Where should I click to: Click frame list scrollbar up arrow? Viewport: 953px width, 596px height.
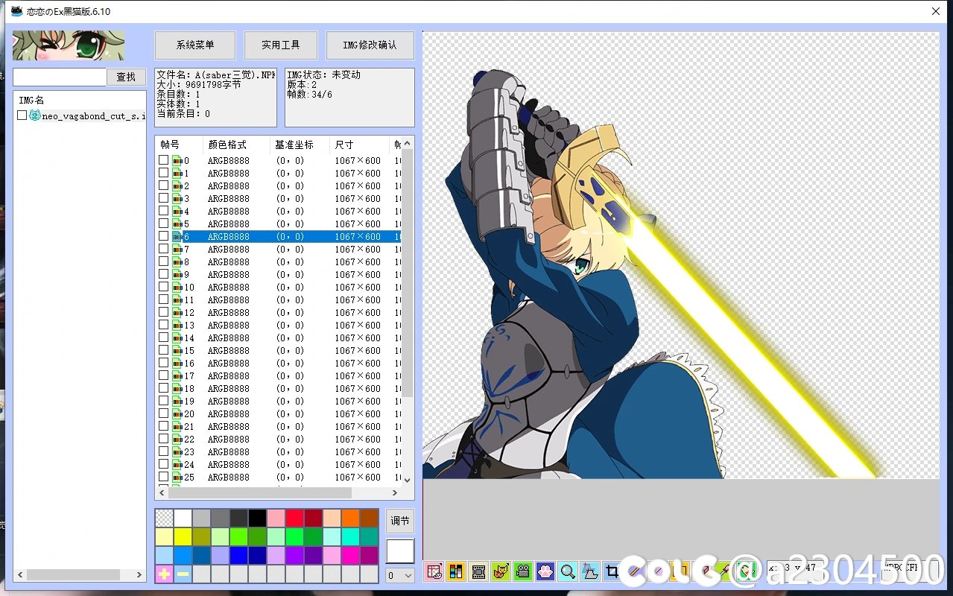coord(408,144)
